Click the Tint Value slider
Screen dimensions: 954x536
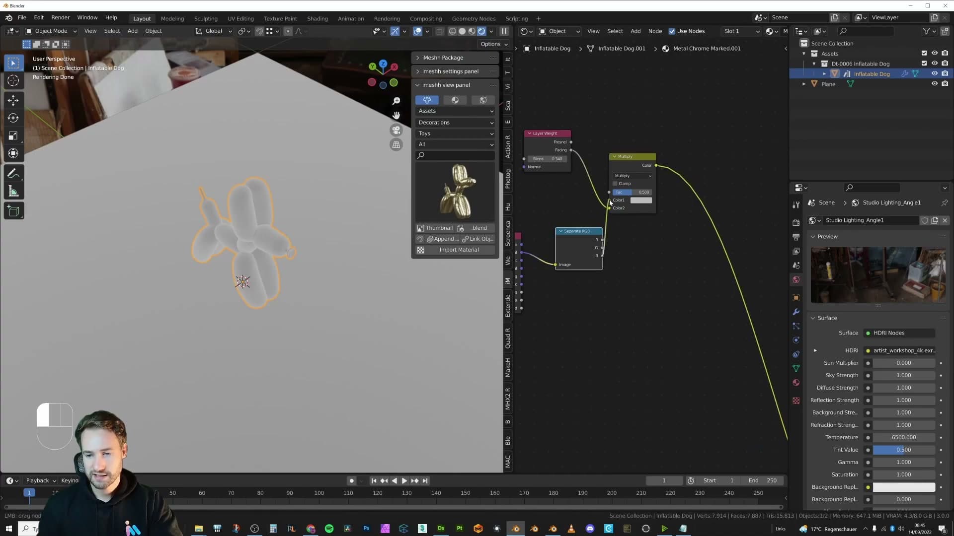(903, 450)
